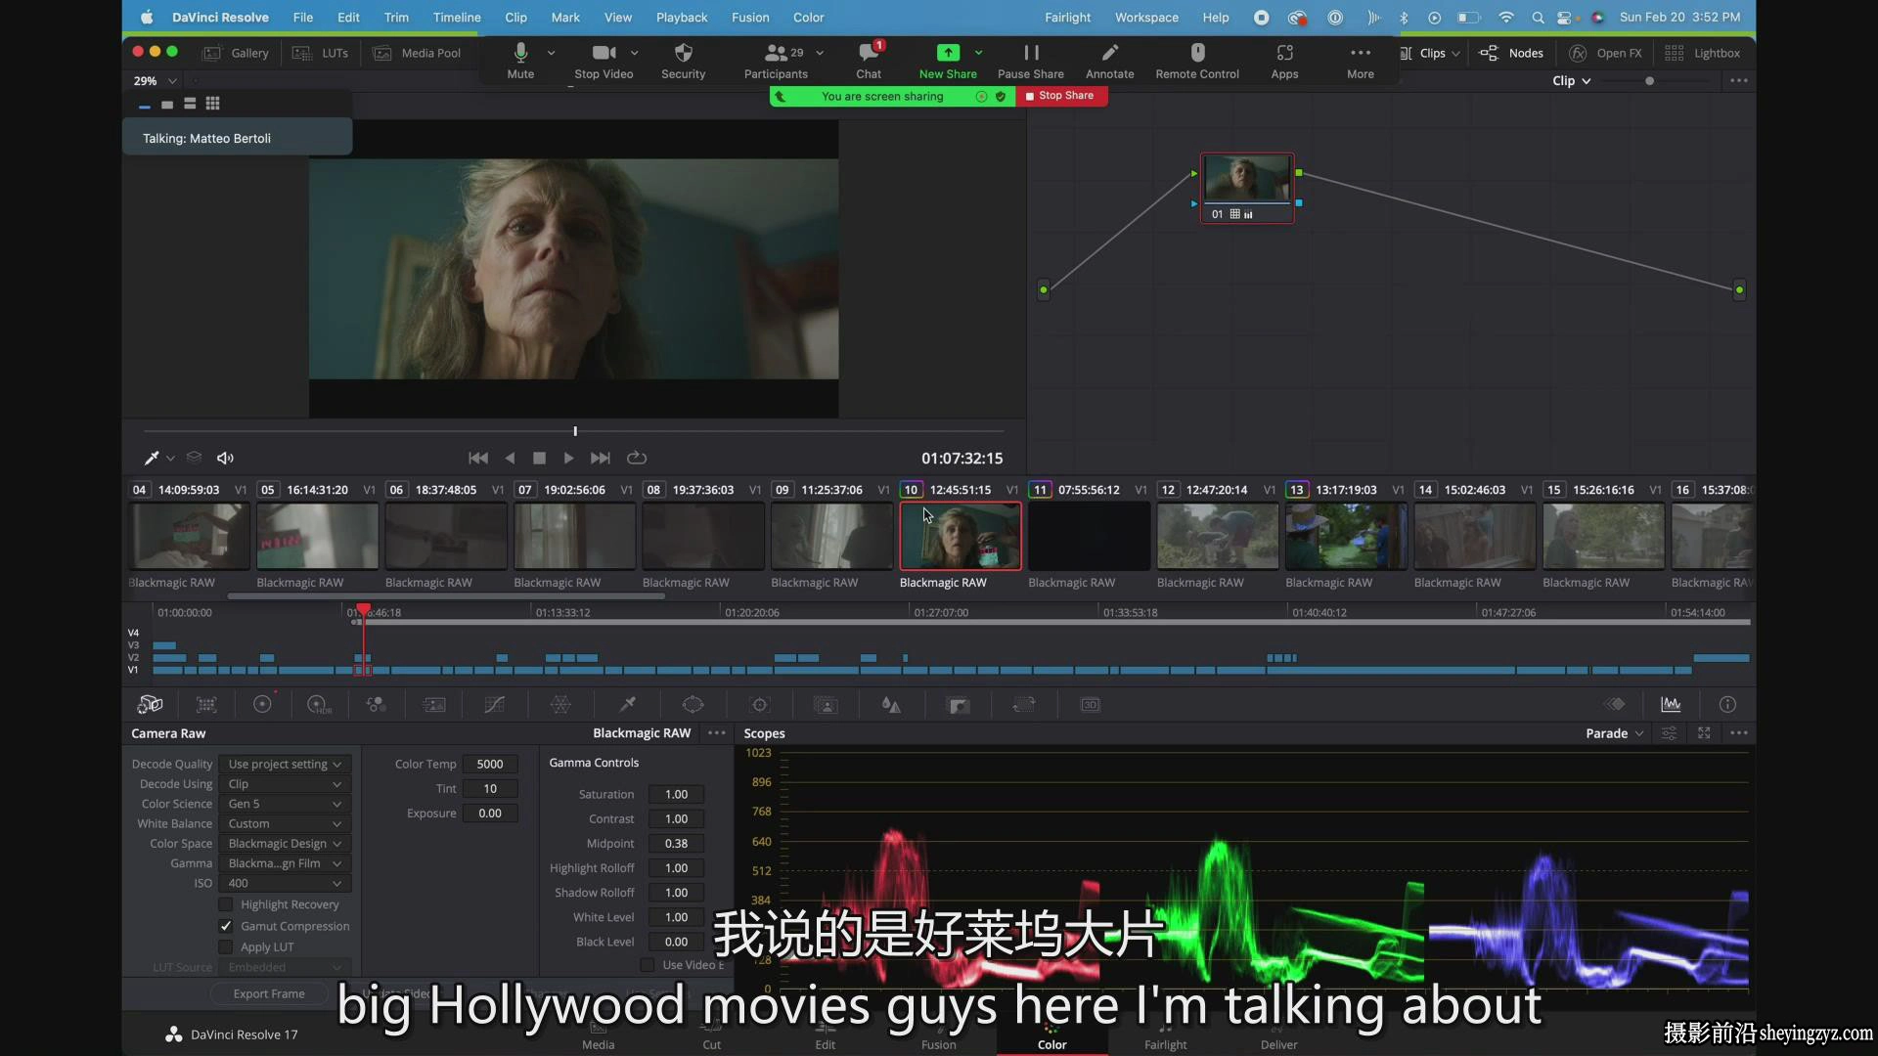Switch to the Fairlight page tab

pos(1165,1036)
